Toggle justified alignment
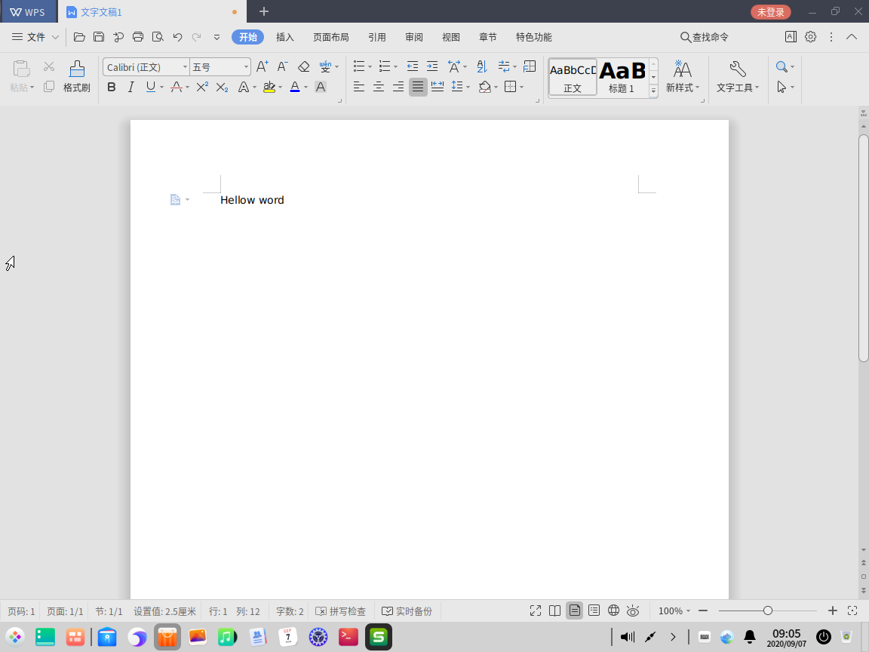 418,87
